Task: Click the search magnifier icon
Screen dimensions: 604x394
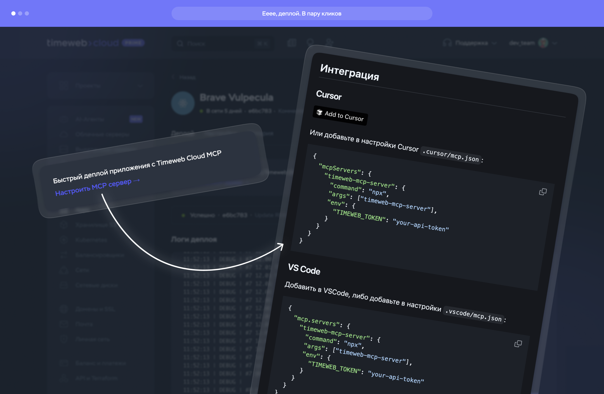Action: tap(180, 44)
